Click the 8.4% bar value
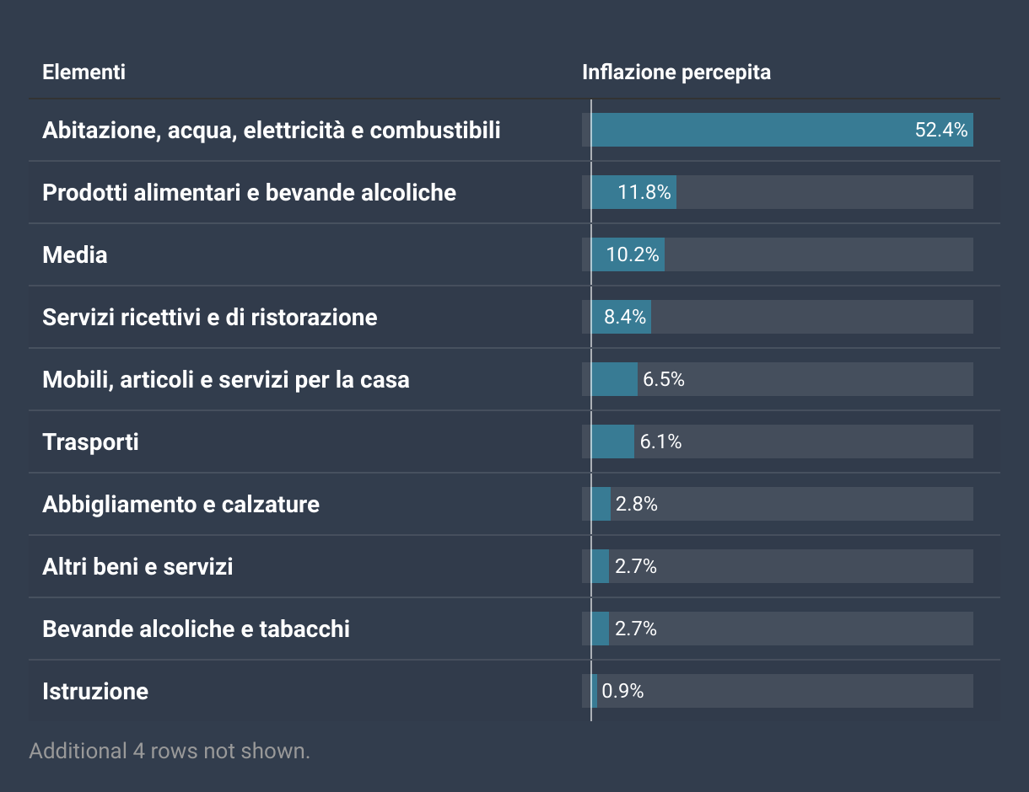This screenshot has width=1029, height=792. (x=625, y=318)
